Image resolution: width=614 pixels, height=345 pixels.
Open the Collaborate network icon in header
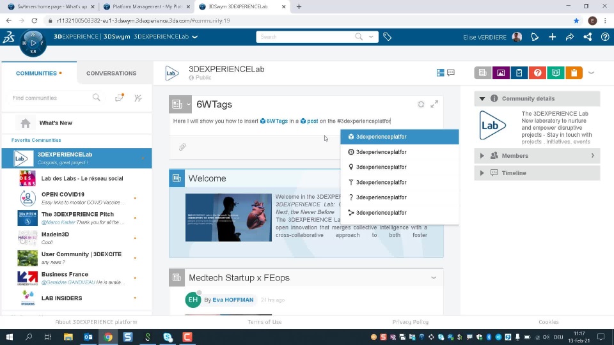[x=587, y=37]
